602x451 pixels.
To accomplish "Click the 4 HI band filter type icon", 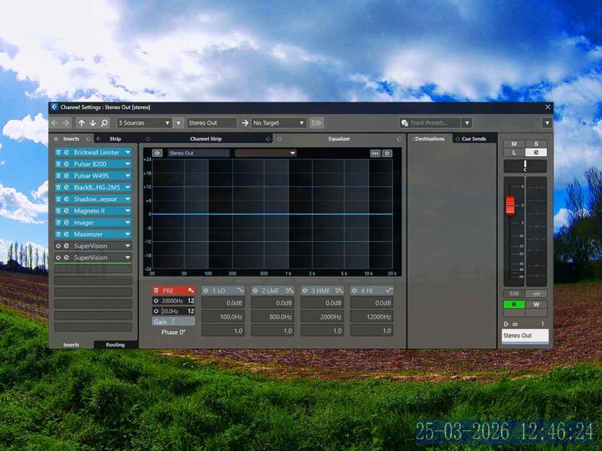I will [389, 291].
